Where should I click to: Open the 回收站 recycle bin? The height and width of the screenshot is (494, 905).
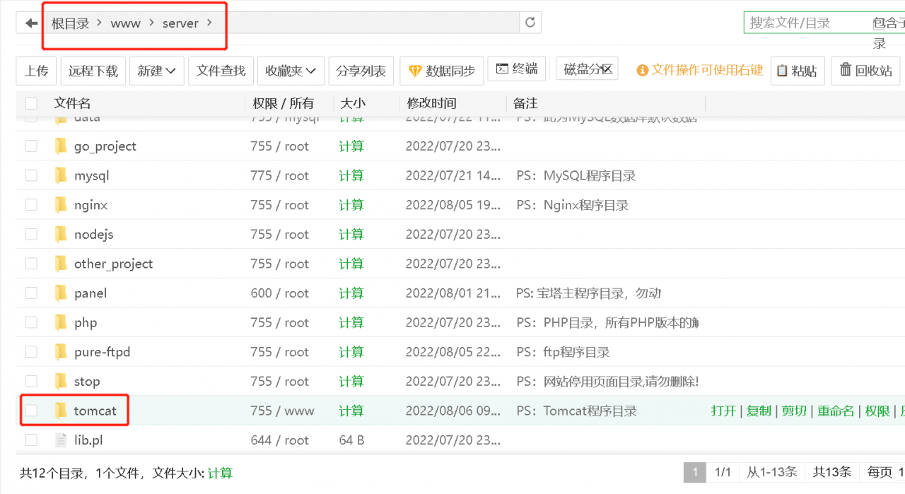pyautogui.click(x=865, y=71)
